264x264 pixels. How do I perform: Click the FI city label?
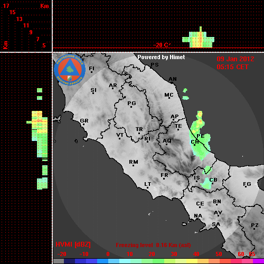pos(92,68)
